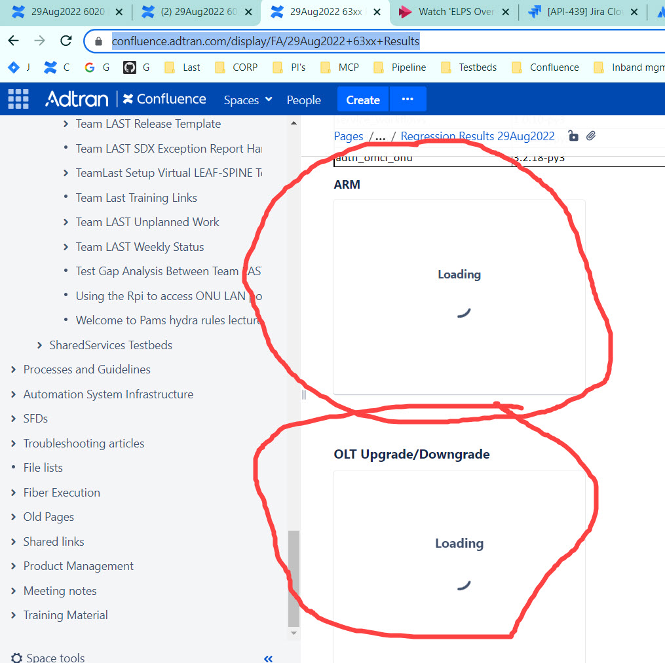Go forward with the browser forward arrow
The width and height of the screenshot is (665, 663).
[x=39, y=41]
